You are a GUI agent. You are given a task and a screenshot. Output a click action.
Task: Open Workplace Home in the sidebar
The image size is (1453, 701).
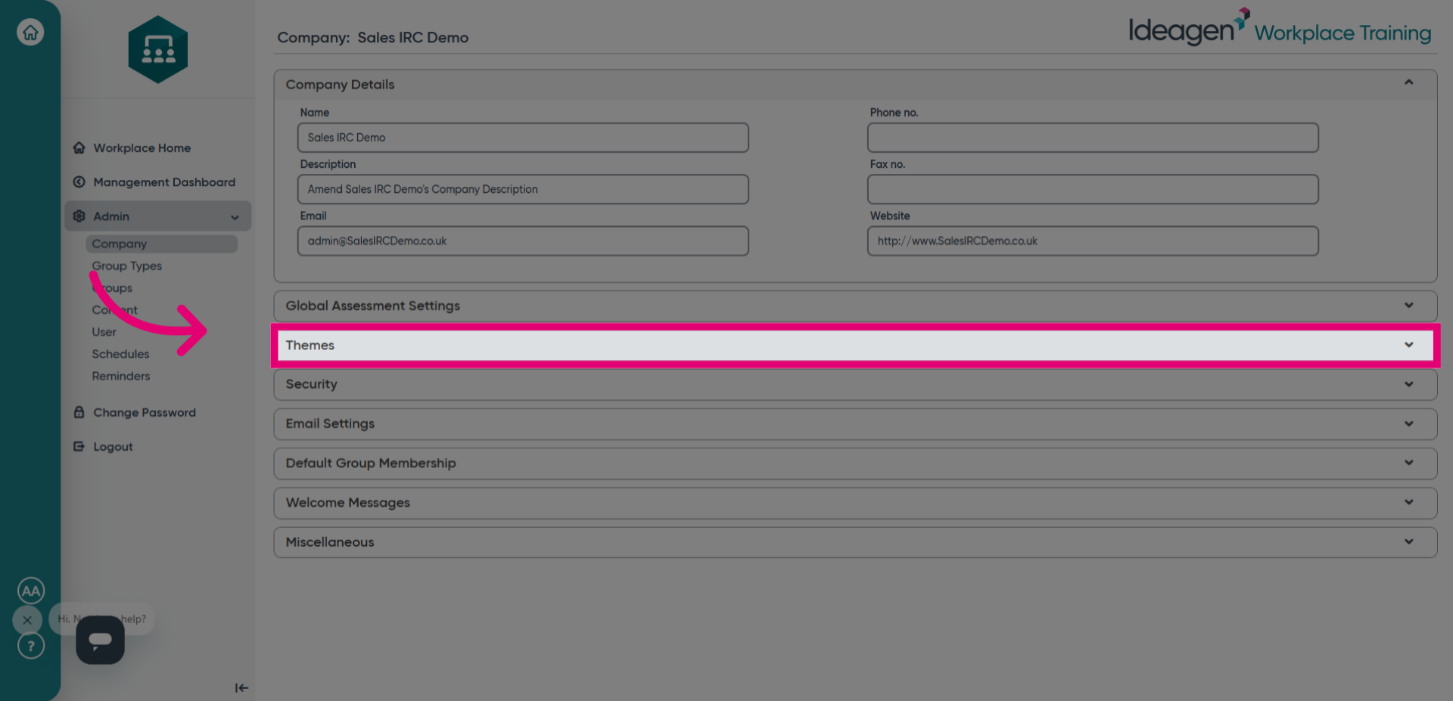coord(142,148)
